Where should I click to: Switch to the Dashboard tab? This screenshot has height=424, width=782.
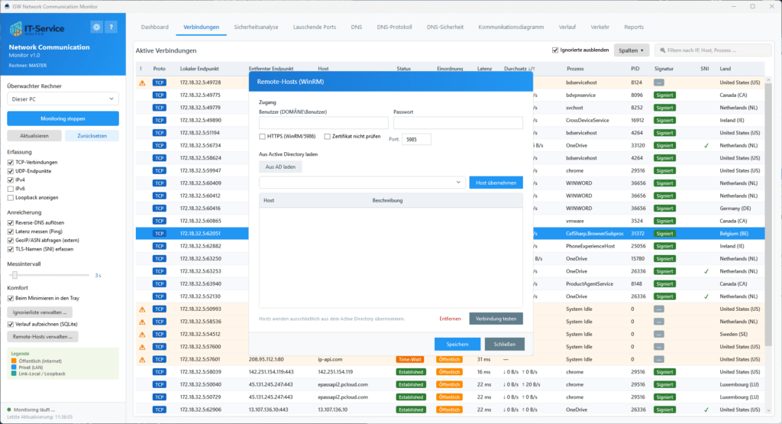154,28
